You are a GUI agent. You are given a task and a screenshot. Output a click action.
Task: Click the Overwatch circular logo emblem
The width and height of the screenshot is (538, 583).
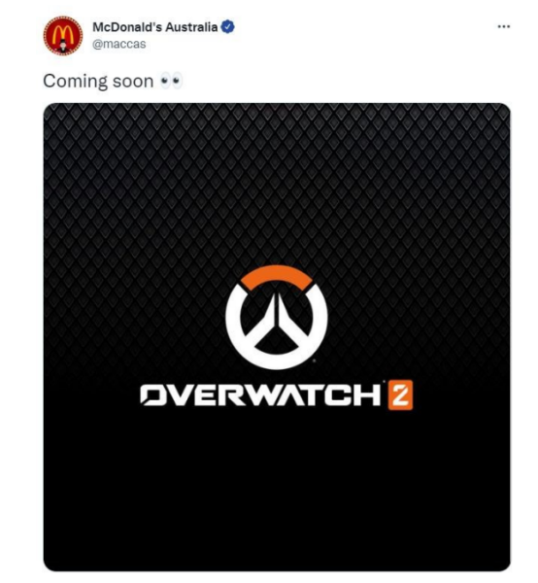click(276, 317)
